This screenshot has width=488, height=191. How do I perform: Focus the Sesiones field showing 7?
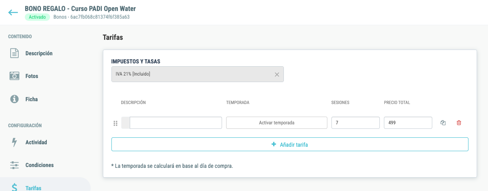(355, 123)
